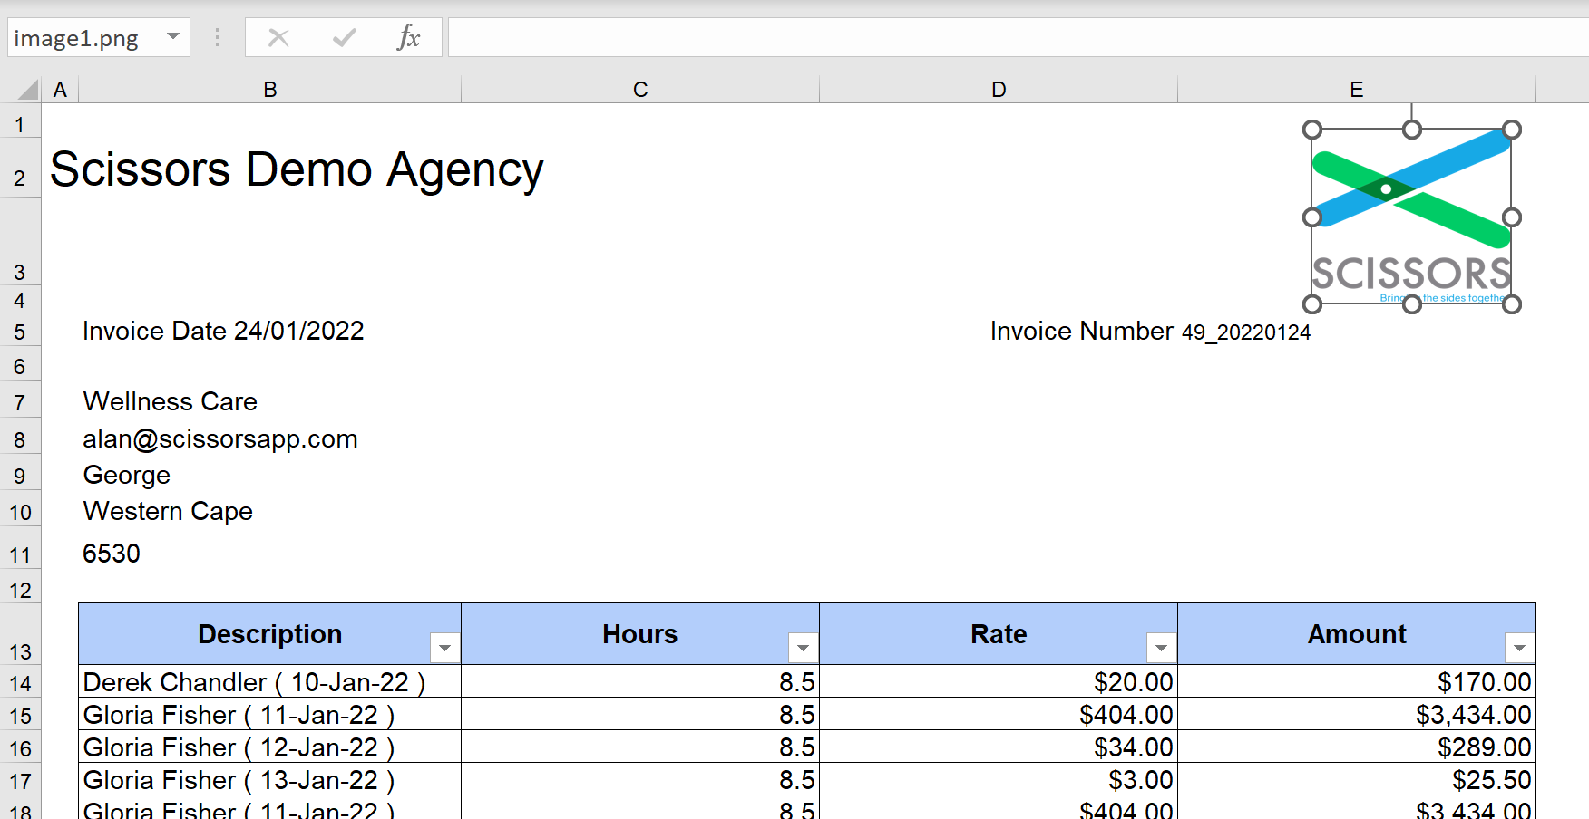Viewport: 1589px width, 819px height.
Task: Click the Cancel (X) formula bar icon
Action: tap(278, 38)
